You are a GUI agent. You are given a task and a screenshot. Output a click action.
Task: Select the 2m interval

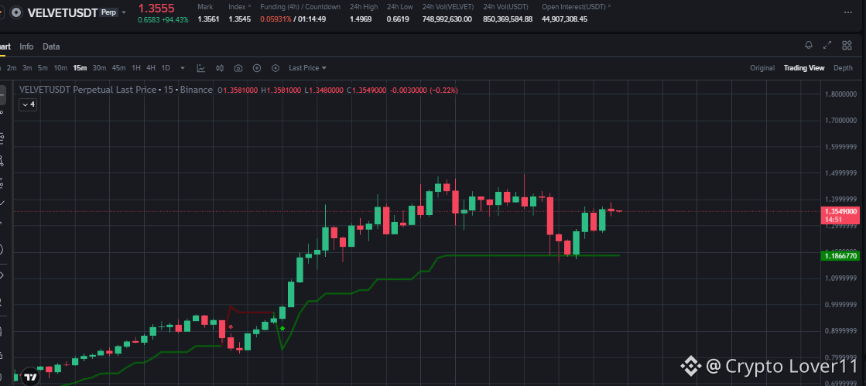(x=12, y=68)
